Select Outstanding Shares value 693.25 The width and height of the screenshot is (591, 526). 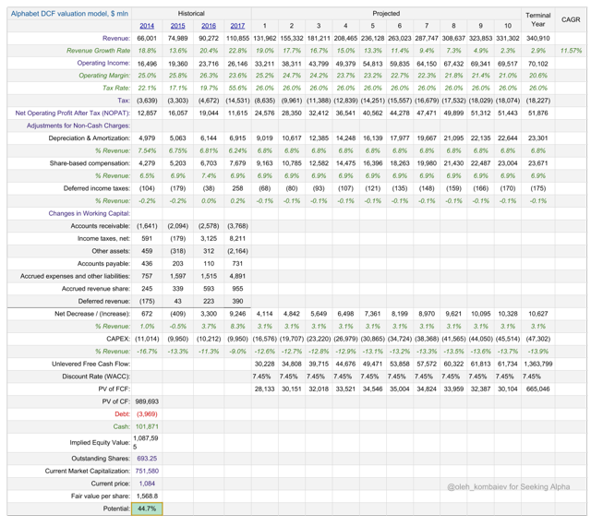point(147,459)
